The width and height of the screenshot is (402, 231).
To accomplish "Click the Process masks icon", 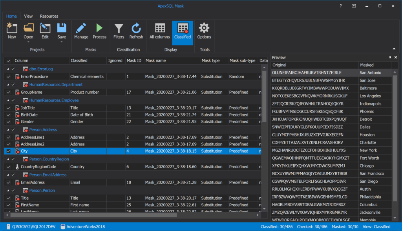I will pos(99,31).
